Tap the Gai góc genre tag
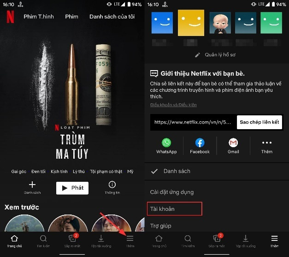 tap(18, 172)
